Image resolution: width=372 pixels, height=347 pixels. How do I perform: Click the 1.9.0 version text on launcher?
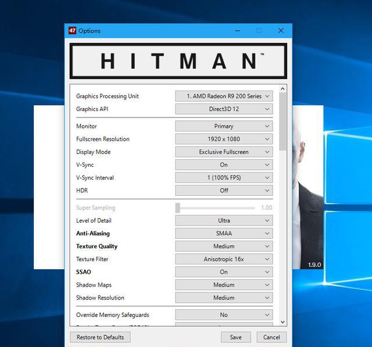click(x=314, y=264)
